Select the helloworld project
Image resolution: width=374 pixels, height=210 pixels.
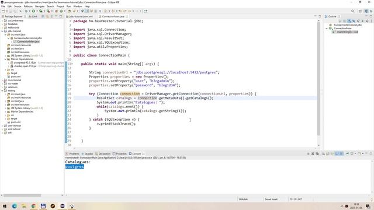pos(13,27)
